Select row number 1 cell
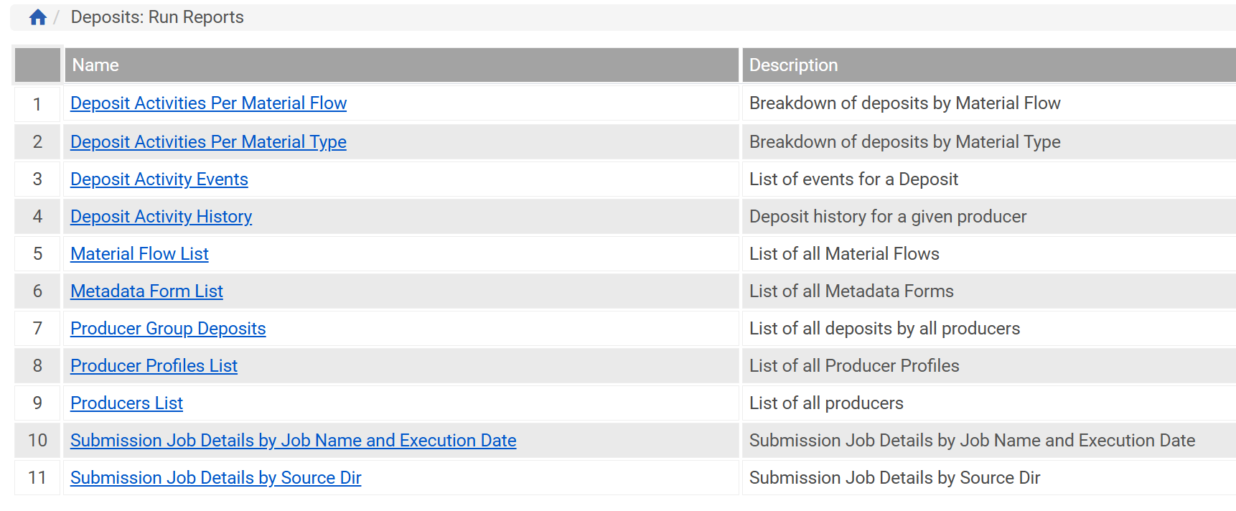Screen dimensions: 1236x511 [x=37, y=104]
